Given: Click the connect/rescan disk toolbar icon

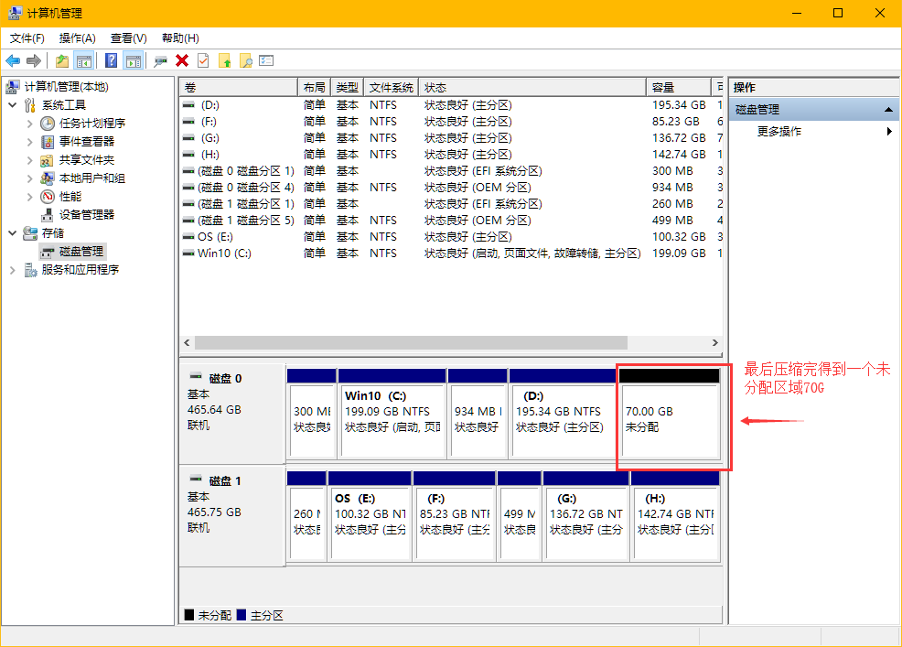Looking at the screenshot, I should coord(160,60).
